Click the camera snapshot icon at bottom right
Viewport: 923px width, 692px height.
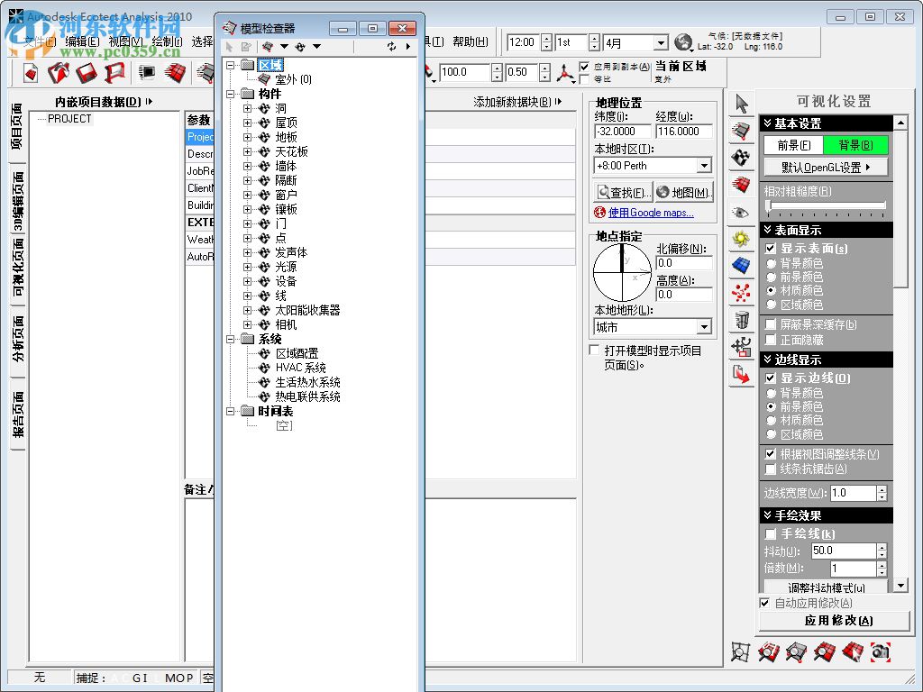880,651
